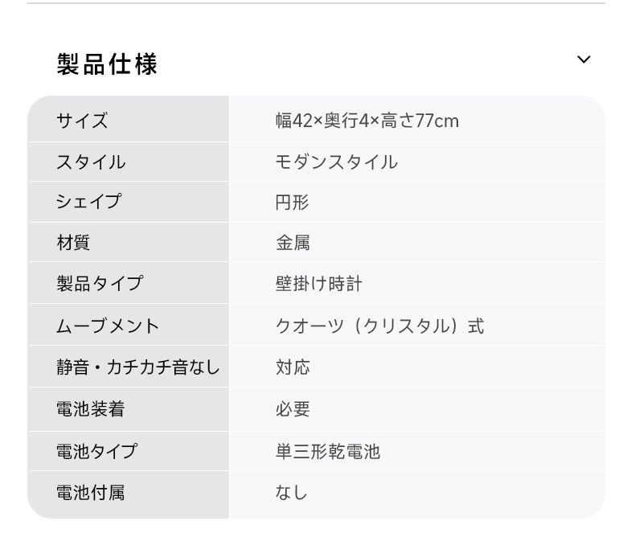Screen dimensions: 635x533
Task: Select the 電池付属 label
Action: (91, 493)
